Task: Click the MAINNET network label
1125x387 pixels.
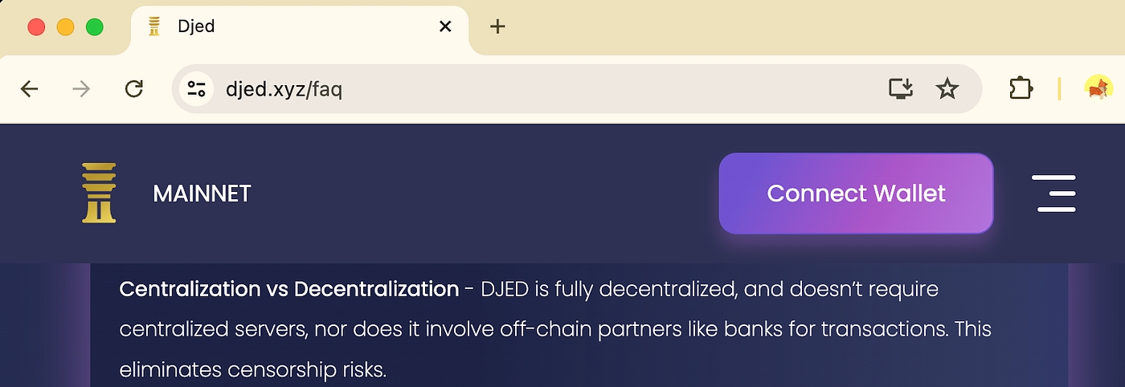Action: (x=202, y=193)
